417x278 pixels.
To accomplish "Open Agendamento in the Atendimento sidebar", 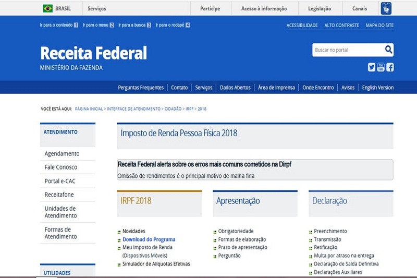I will [x=62, y=154].
